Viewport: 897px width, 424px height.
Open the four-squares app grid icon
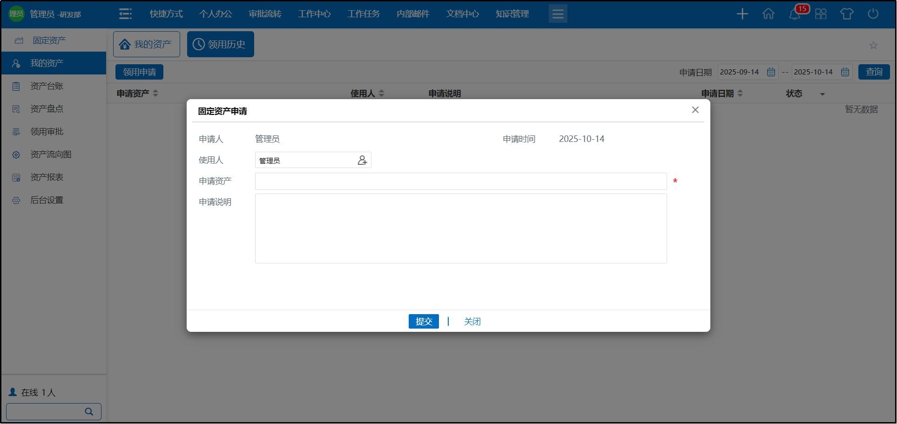click(821, 14)
